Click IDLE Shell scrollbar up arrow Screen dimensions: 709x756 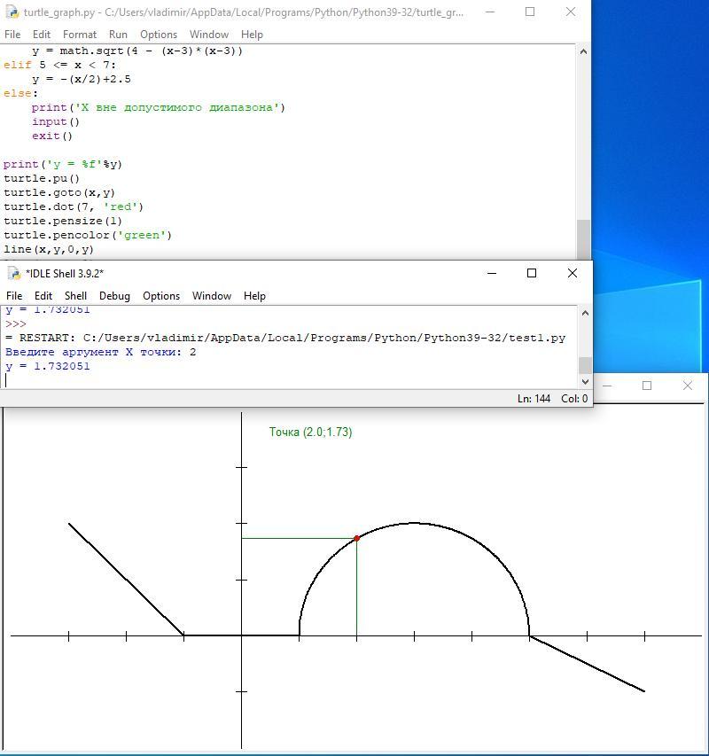[x=585, y=313]
